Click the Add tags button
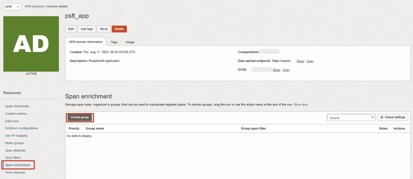This screenshot has width=413, height=179. tap(86, 29)
